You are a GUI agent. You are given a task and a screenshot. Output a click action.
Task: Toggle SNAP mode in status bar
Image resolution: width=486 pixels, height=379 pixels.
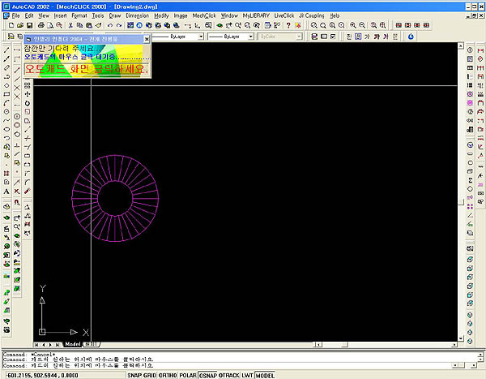[134, 375]
